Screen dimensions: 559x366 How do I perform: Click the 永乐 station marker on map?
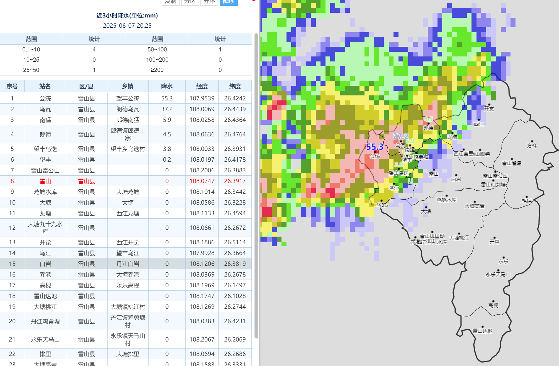pos(503,258)
